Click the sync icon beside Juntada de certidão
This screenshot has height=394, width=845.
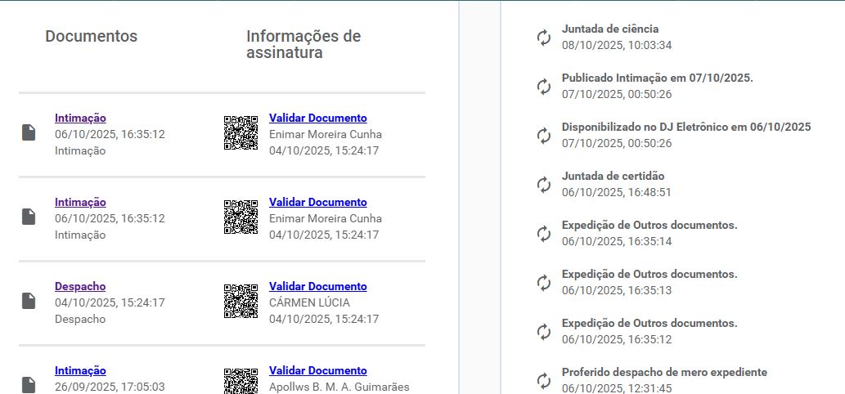pos(544,185)
